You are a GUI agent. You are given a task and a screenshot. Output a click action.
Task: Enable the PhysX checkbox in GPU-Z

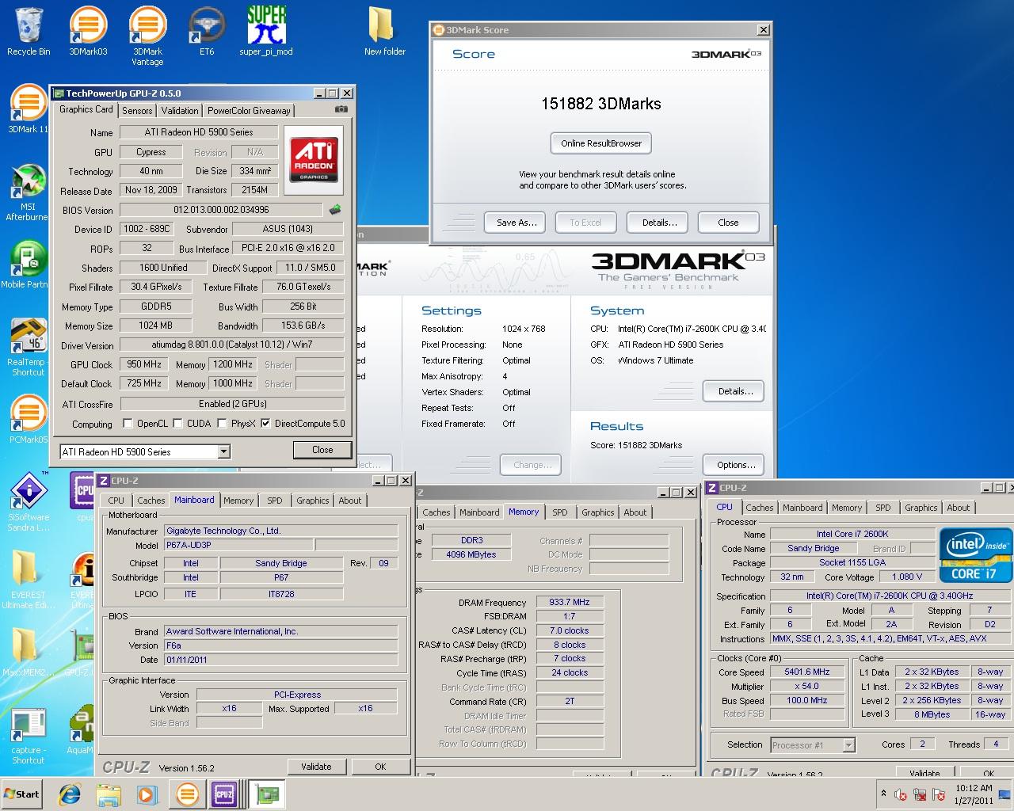click(222, 424)
